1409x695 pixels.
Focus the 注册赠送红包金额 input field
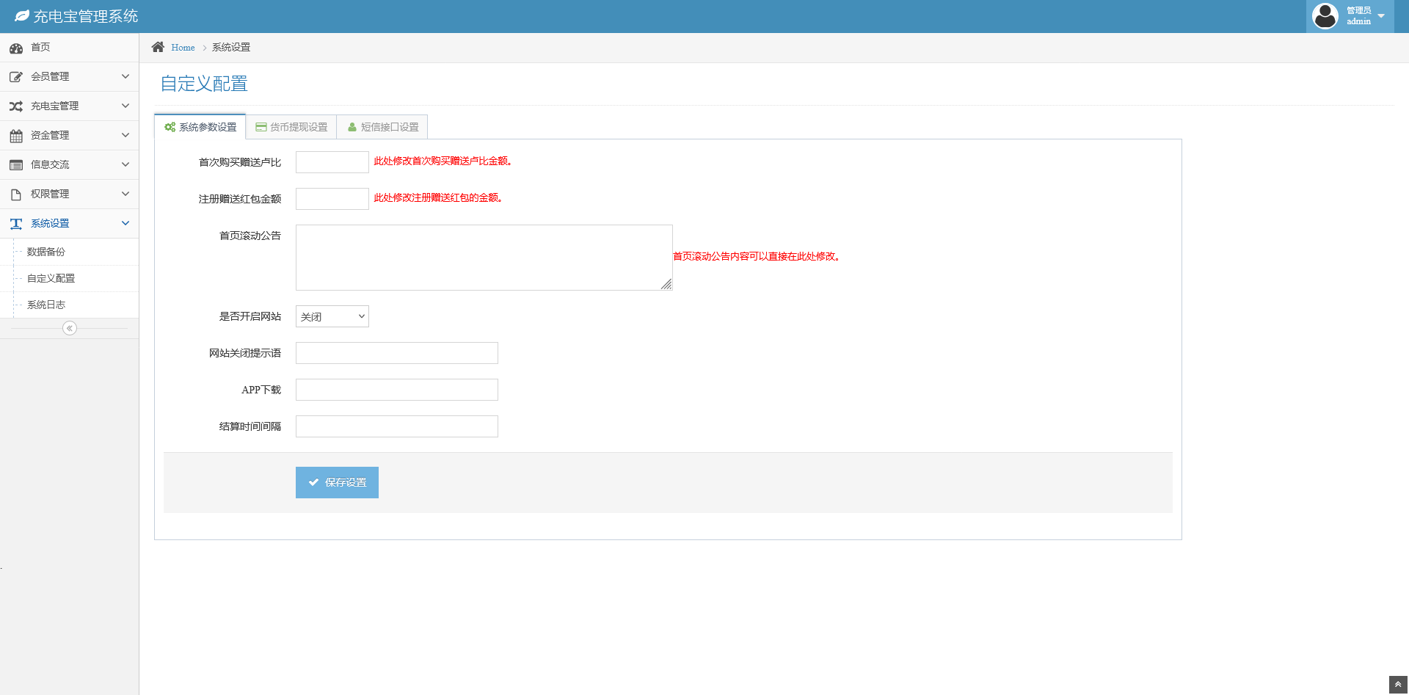(x=332, y=199)
